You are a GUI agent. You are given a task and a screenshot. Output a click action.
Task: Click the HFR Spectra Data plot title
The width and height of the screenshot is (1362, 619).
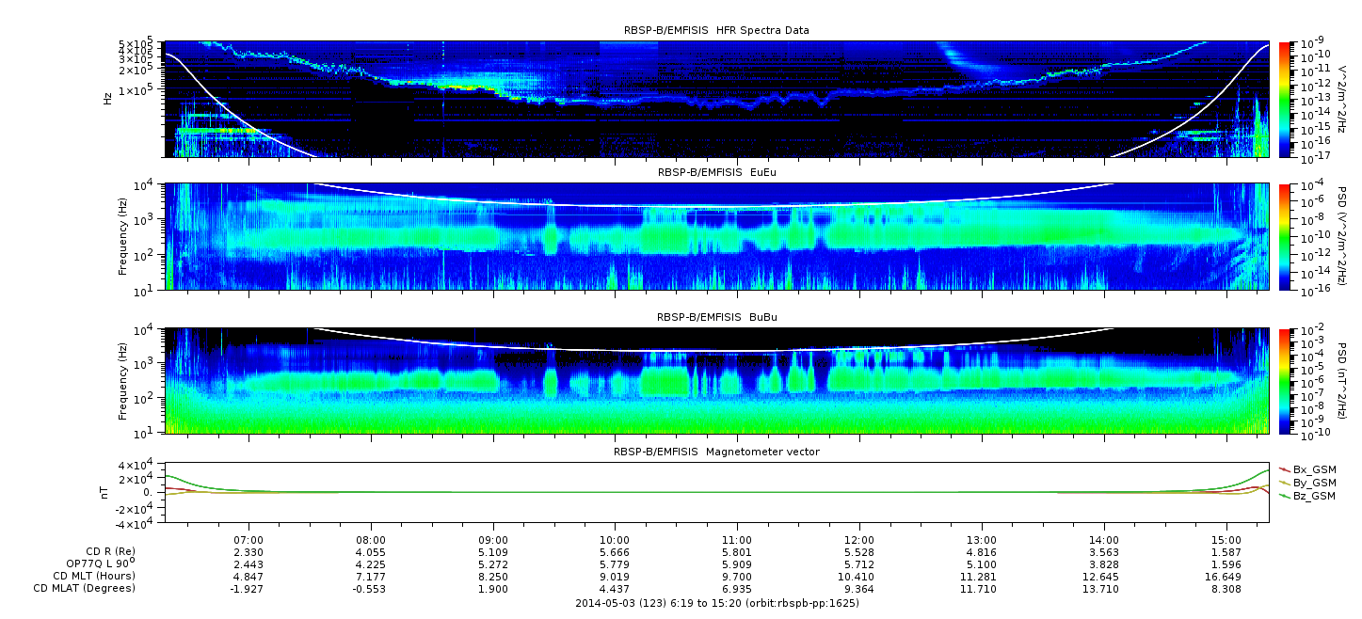(716, 30)
